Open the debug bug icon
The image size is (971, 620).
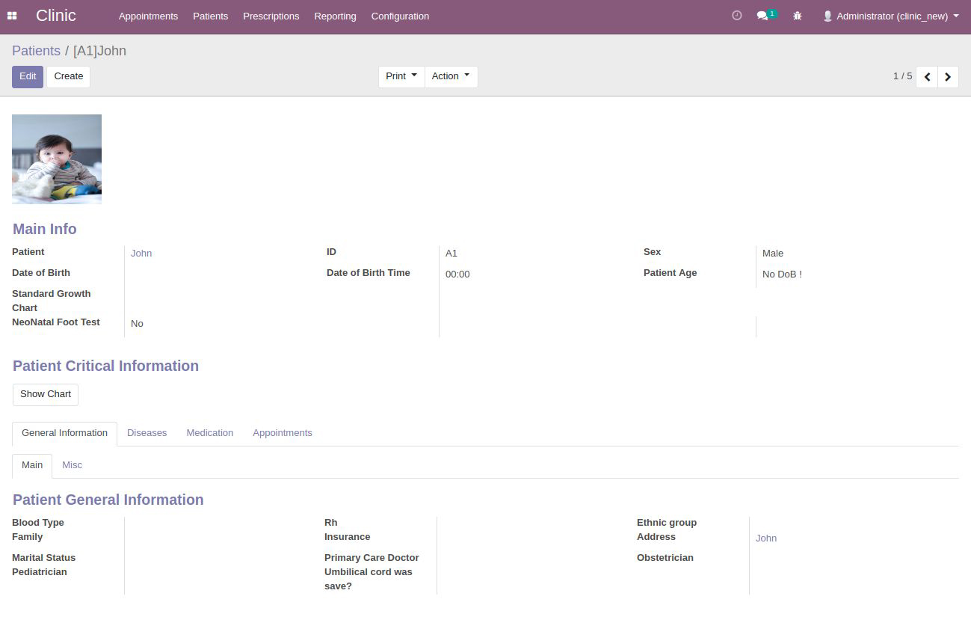(798, 16)
